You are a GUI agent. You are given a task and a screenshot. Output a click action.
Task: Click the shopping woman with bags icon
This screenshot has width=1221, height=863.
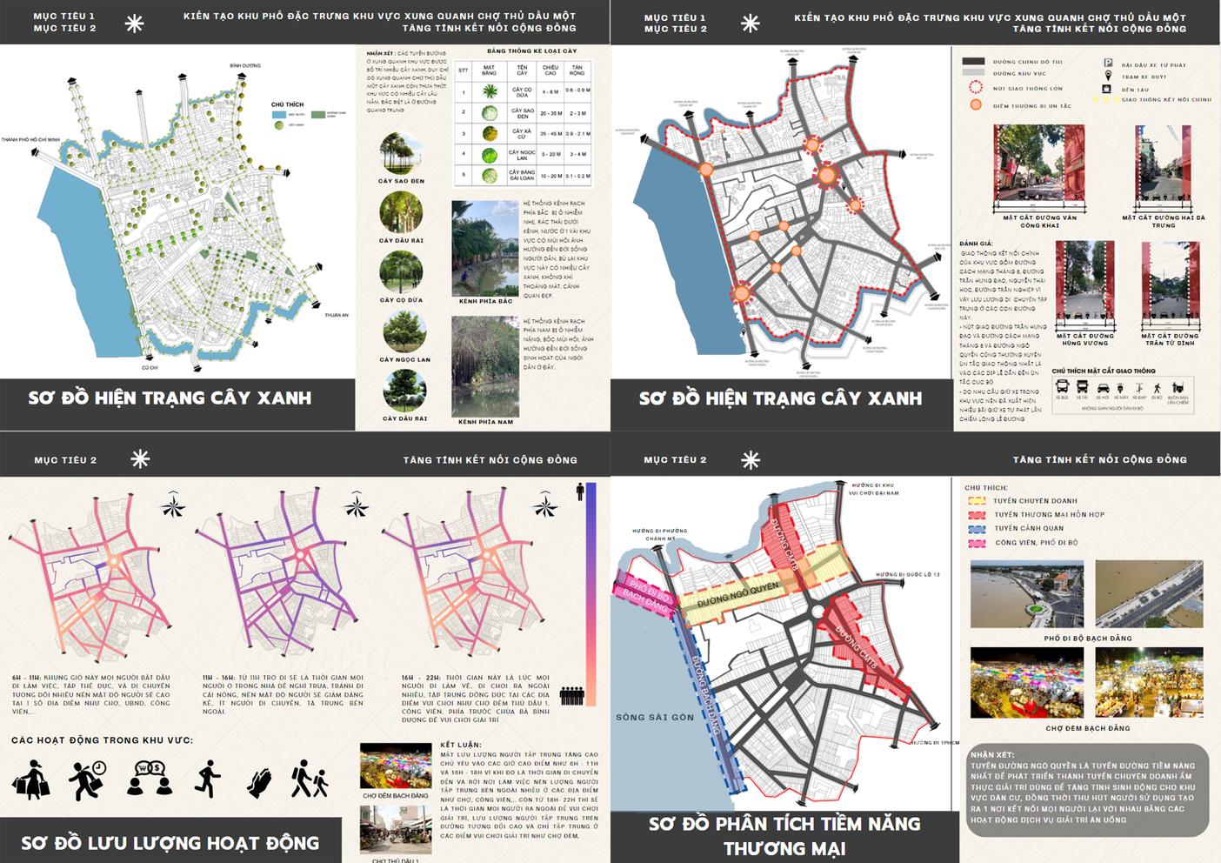coord(31,779)
